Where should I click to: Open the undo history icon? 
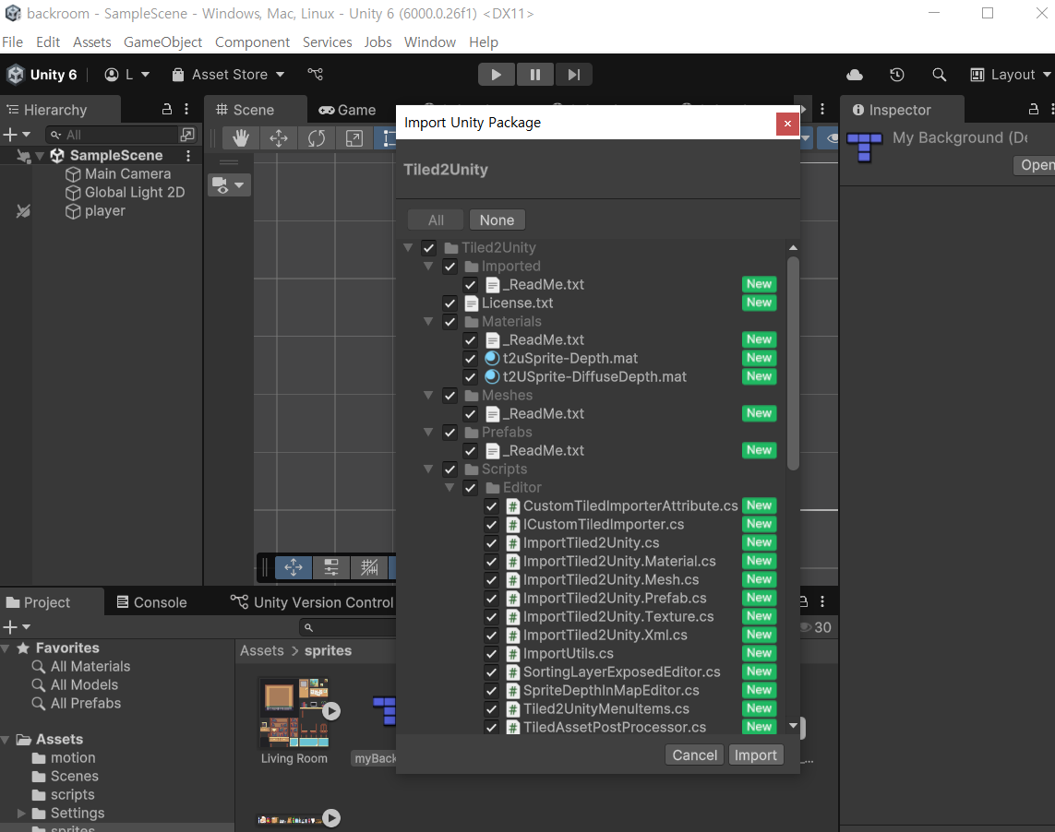(897, 75)
